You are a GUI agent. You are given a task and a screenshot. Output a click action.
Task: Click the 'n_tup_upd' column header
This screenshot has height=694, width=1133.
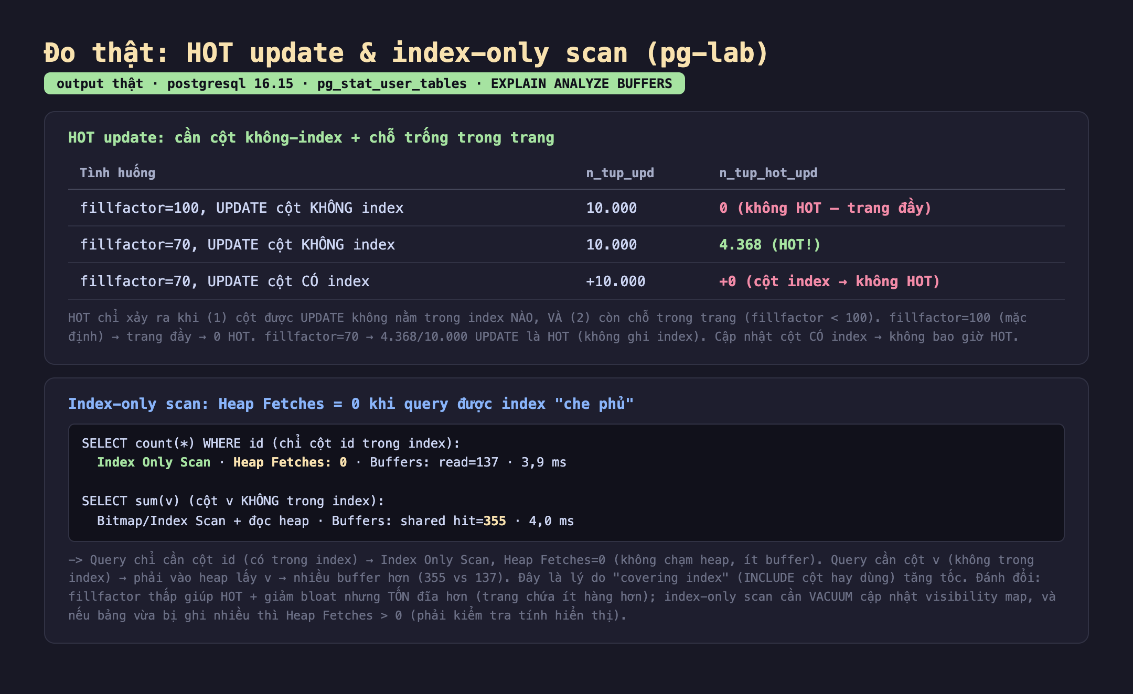[x=620, y=173]
